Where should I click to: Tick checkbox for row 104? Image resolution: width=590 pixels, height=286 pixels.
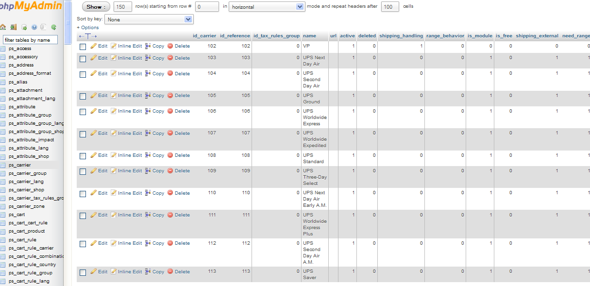click(83, 74)
